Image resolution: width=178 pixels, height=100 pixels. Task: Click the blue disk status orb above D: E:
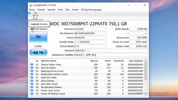point(29,13)
